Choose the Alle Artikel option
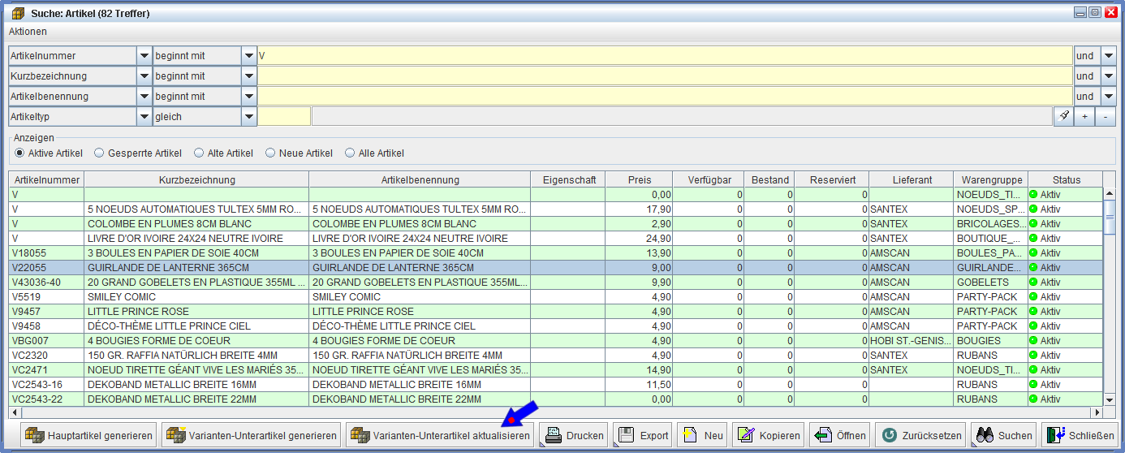The height and width of the screenshot is (453, 1125). click(x=351, y=153)
